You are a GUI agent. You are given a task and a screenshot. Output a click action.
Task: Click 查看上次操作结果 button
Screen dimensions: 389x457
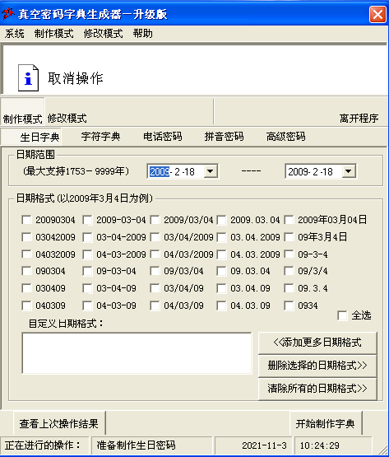tap(59, 423)
